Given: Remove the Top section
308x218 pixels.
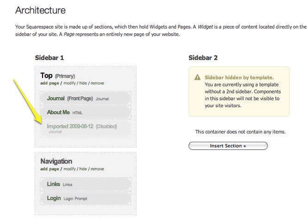Looking at the screenshot, I should click(97, 83).
